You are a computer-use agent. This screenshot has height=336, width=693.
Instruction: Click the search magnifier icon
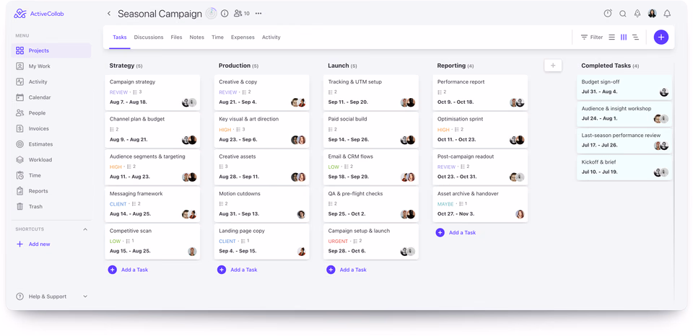tap(623, 14)
